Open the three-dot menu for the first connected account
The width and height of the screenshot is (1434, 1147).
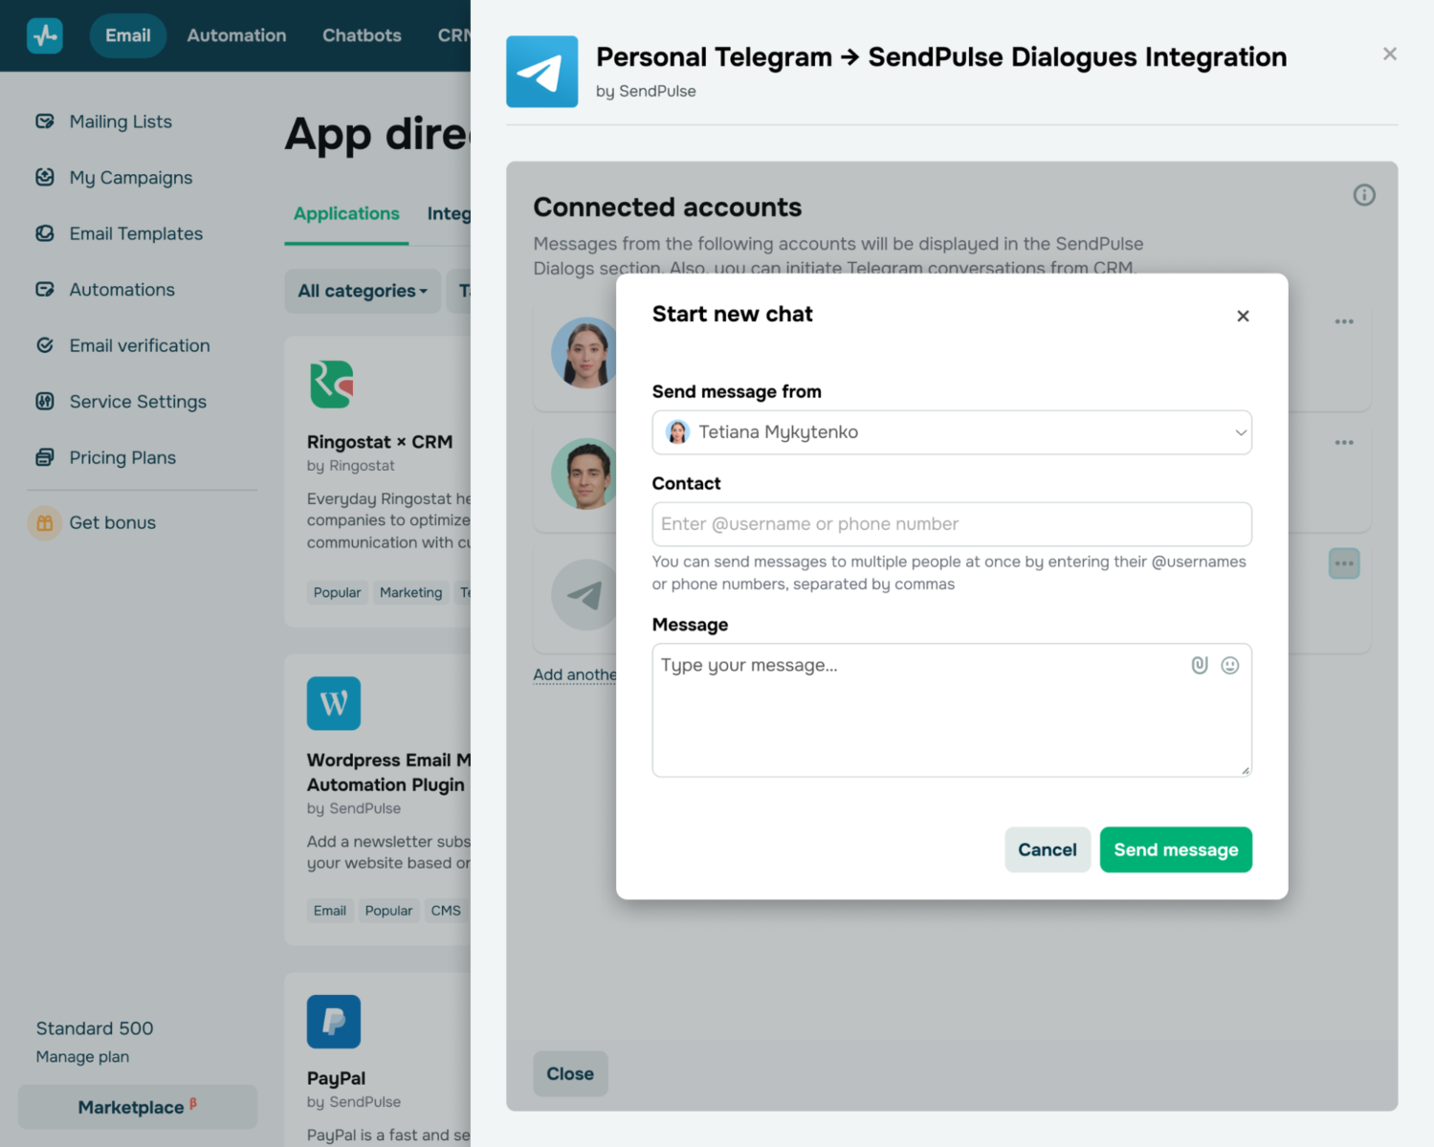pyautogui.click(x=1344, y=321)
